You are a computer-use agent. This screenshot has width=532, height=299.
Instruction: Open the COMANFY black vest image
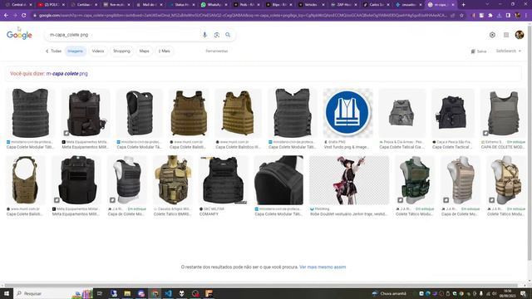point(224,180)
